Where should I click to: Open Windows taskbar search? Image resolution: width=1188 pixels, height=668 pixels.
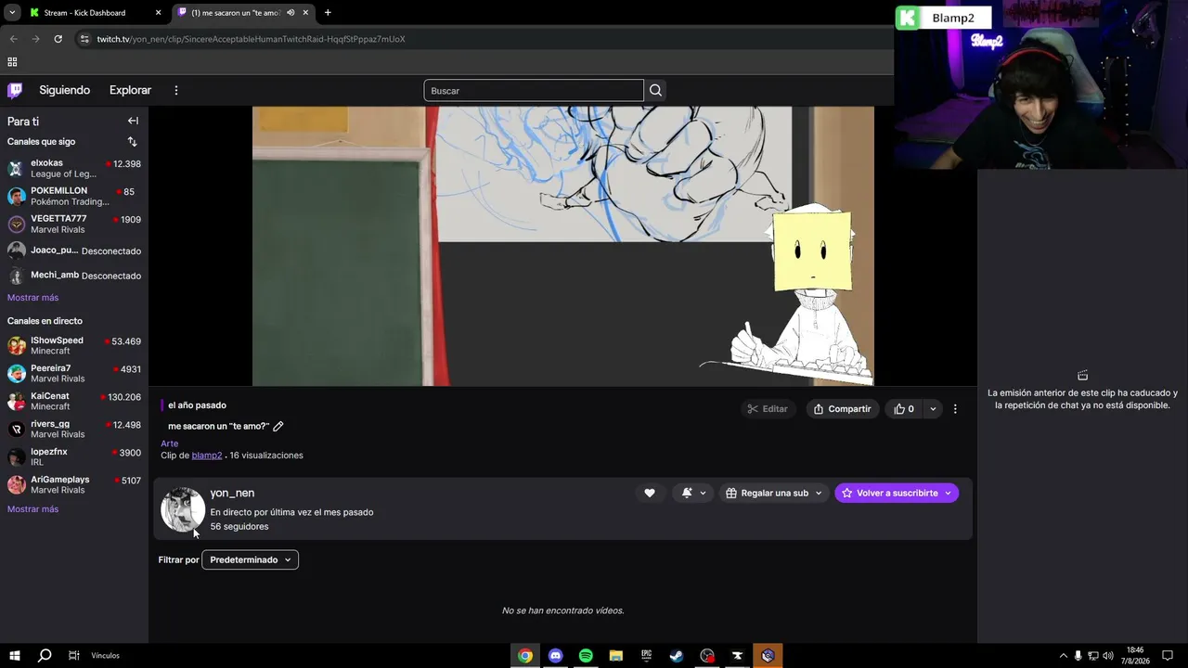click(x=44, y=655)
